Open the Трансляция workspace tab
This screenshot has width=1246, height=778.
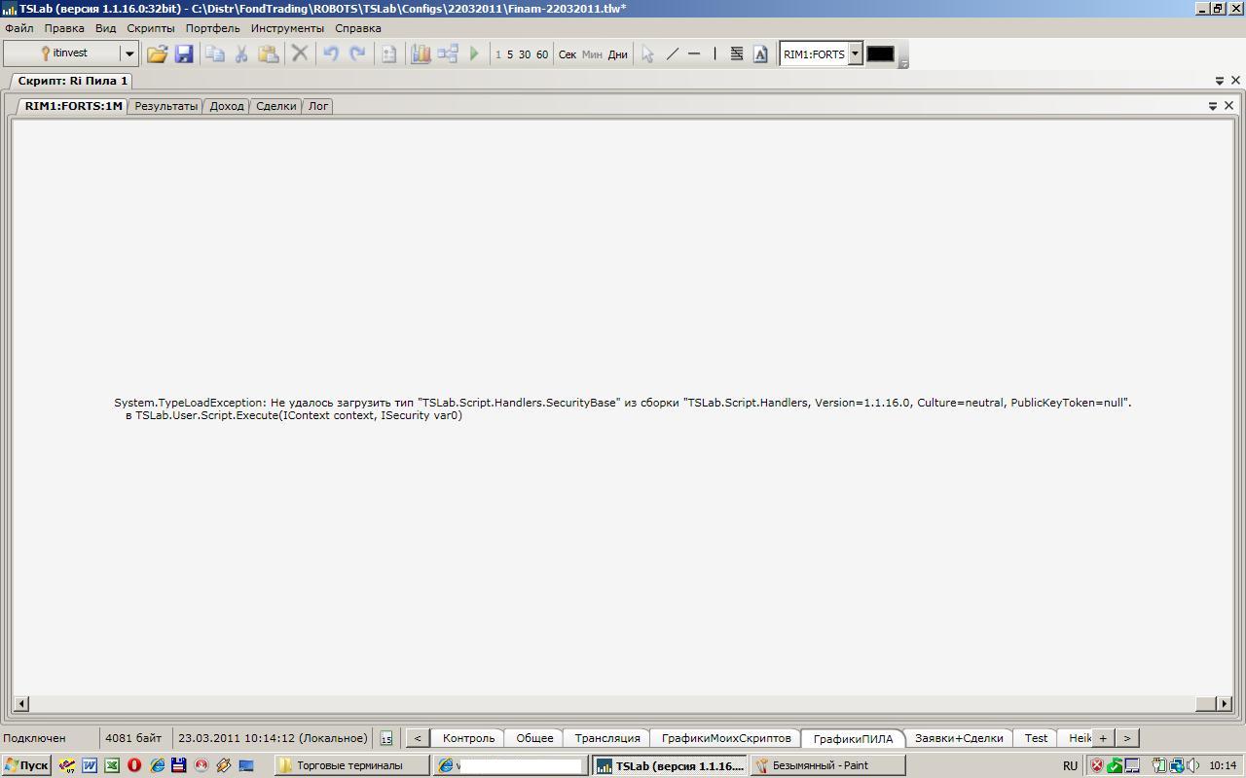(x=607, y=738)
